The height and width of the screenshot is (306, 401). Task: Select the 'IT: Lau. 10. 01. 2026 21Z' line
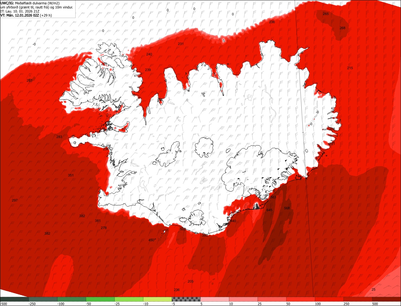20,11
